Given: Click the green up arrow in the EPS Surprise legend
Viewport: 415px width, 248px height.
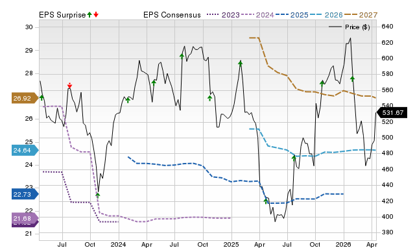Looking at the screenshot, I should (89, 15).
